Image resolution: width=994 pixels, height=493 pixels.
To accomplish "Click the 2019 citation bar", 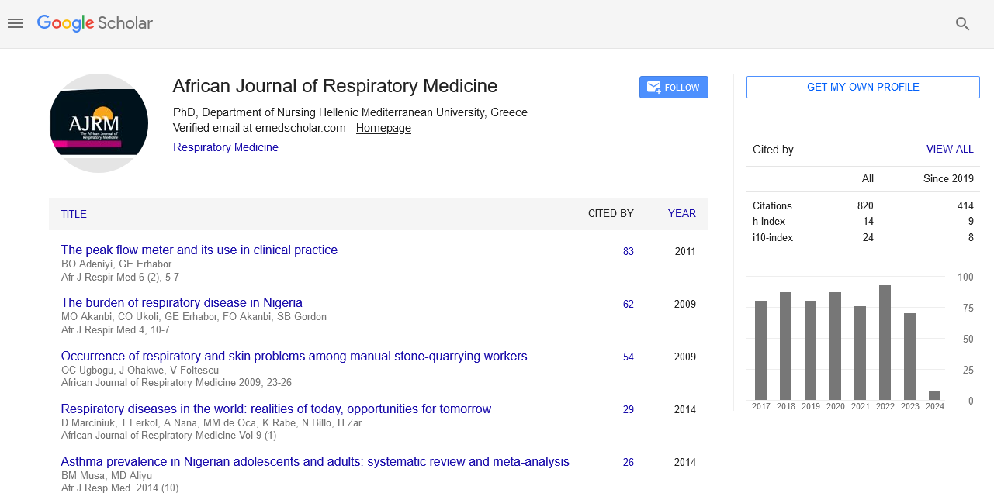I will (810, 350).
